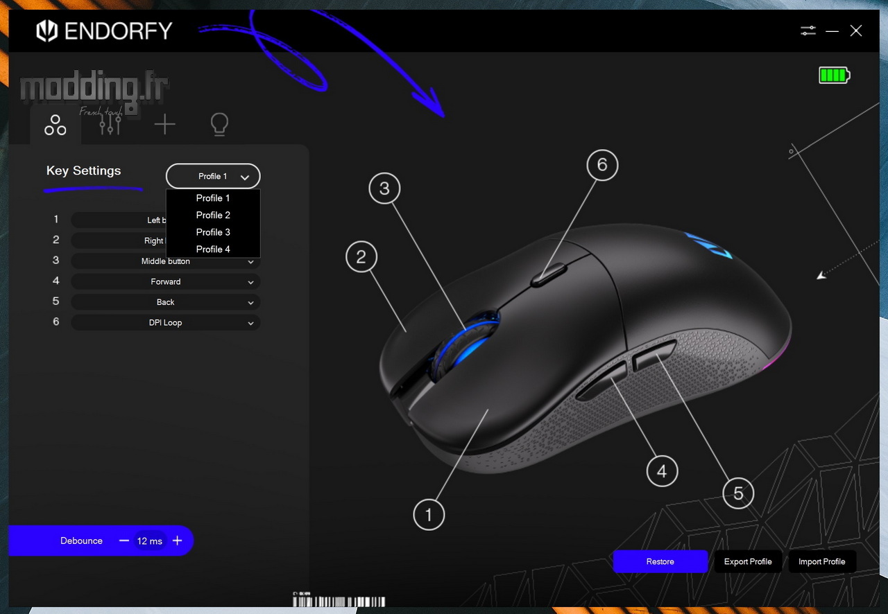888x614 pixels.
Task: Select Profile 4 from the dropdown list
Action: click(x=213, y=249)
